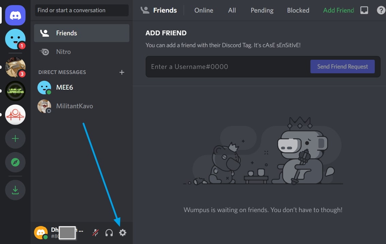Click the Friends heading in top bar
This screenshot has height=244, width=386.
(x=165, y=10)
